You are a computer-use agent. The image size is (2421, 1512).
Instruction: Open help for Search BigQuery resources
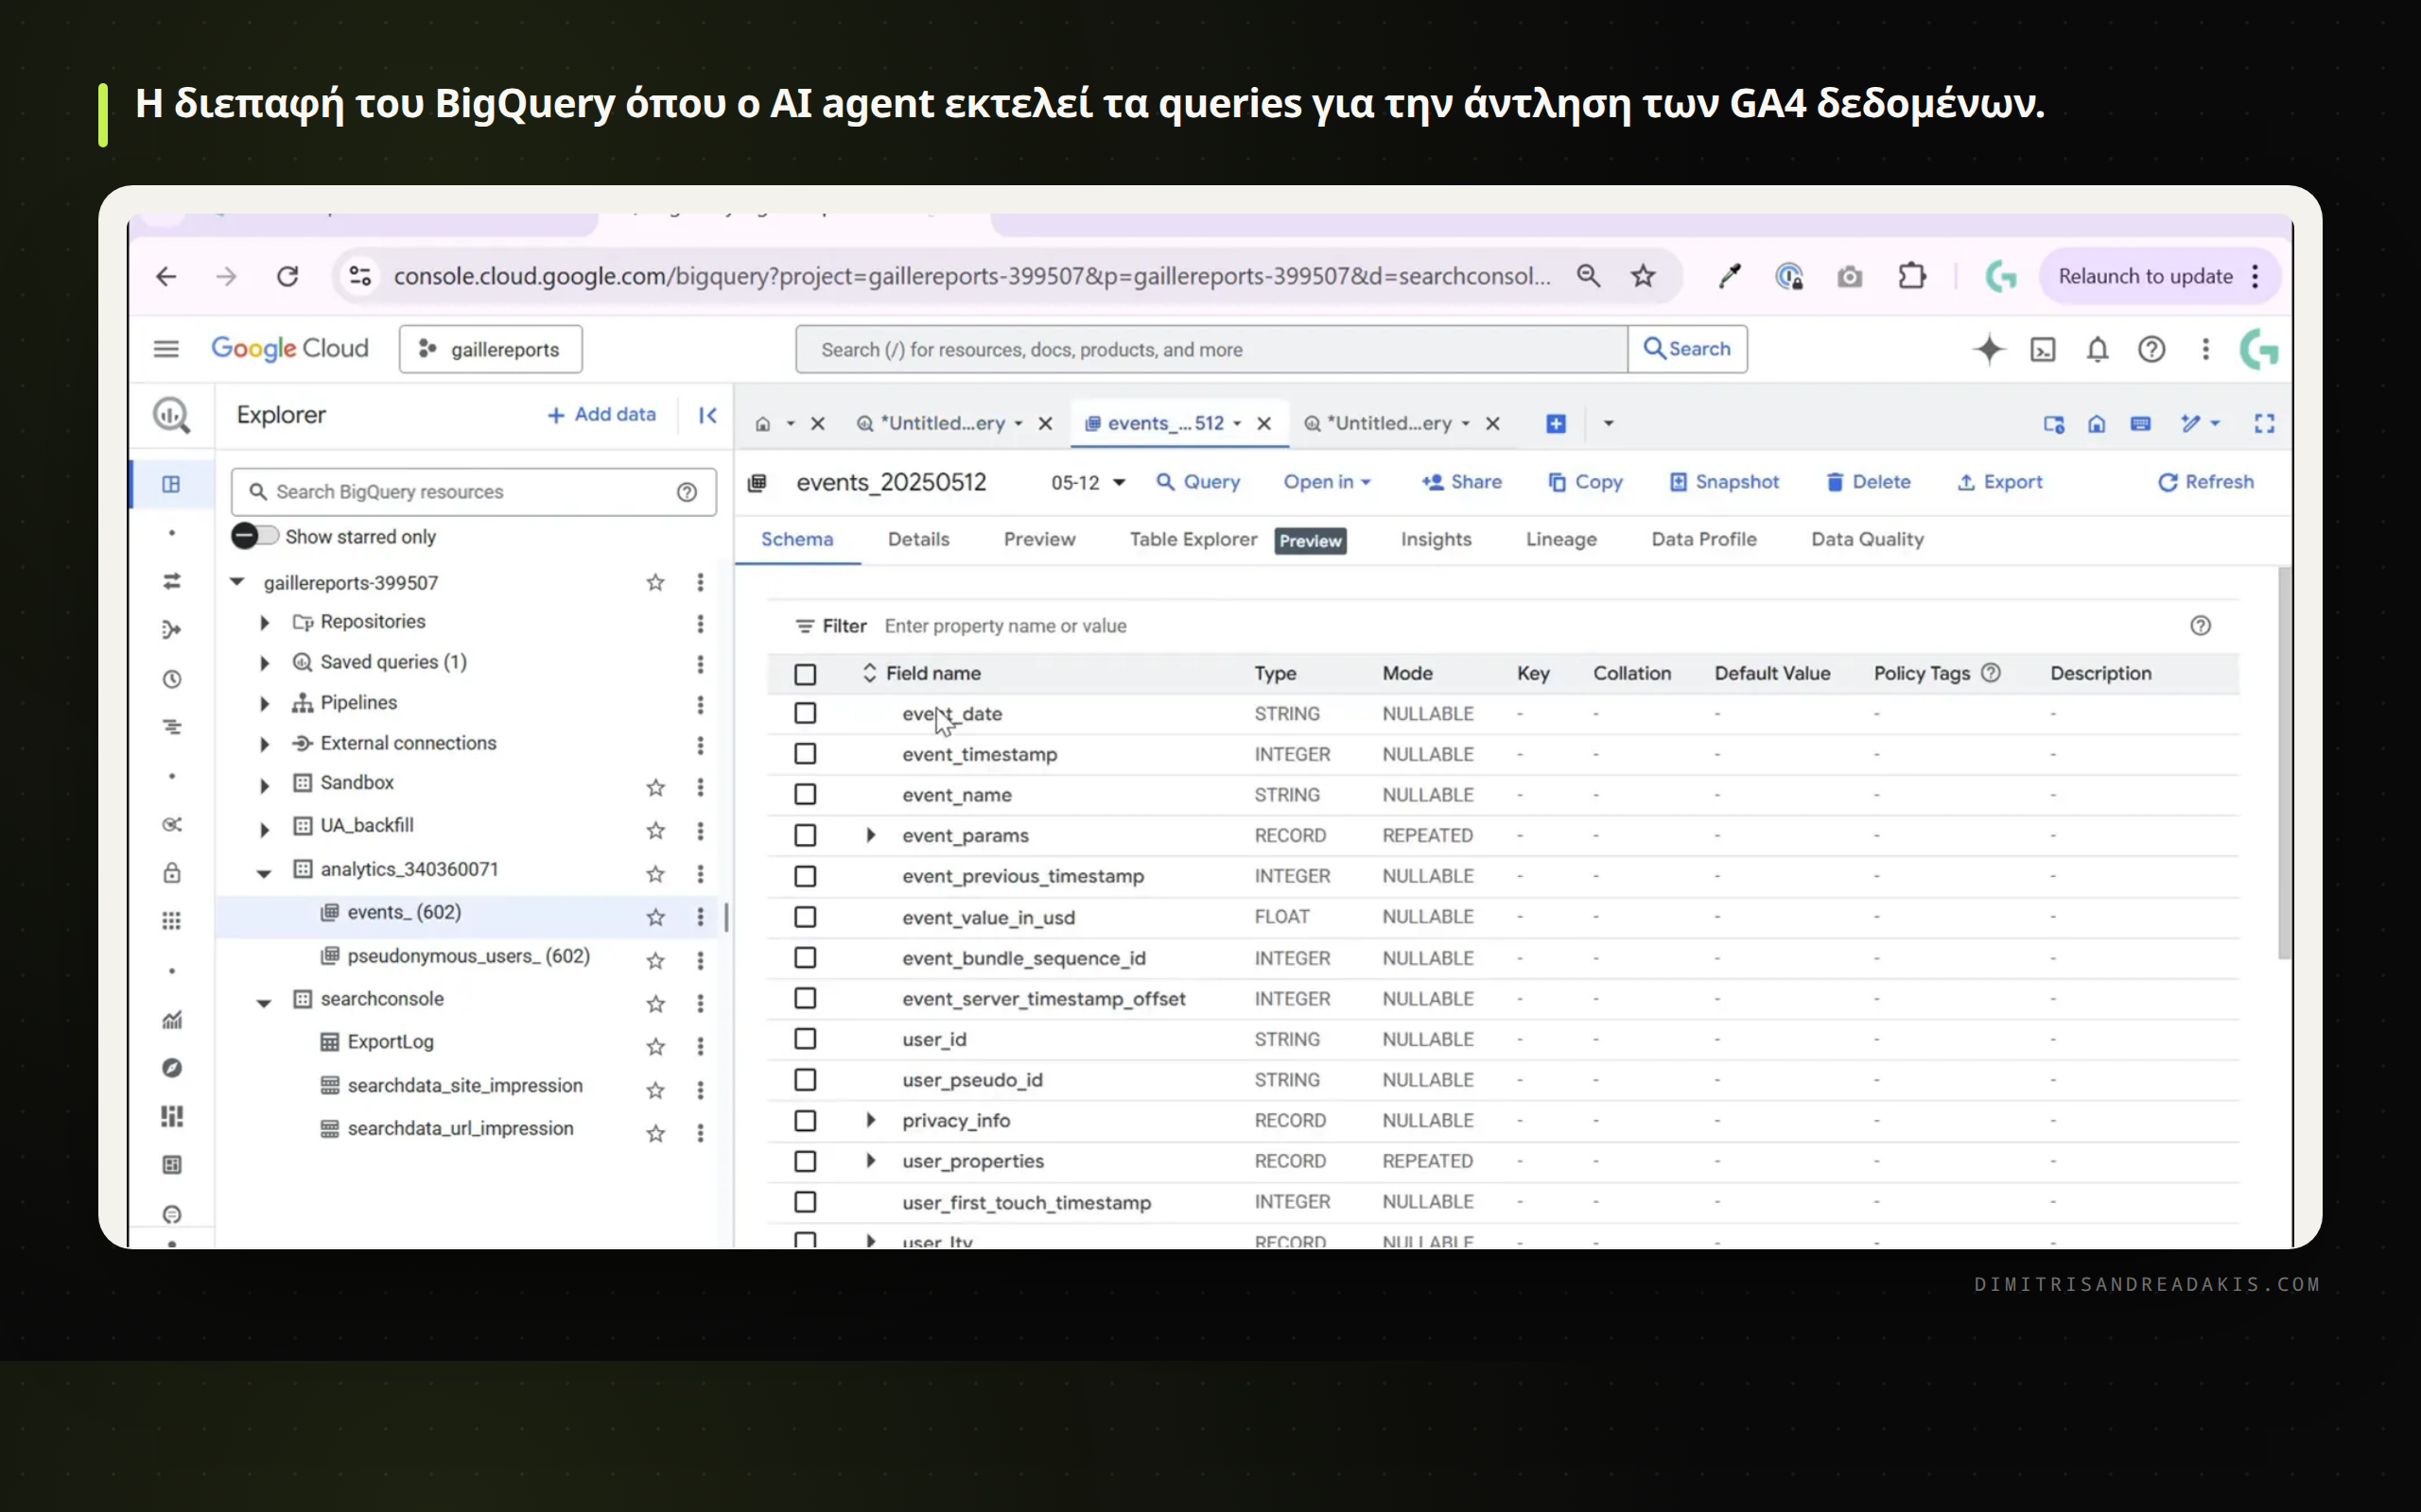687,492
